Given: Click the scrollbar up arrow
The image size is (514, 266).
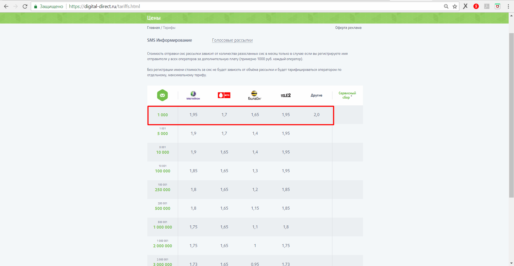Looking at the screenshot, I should pos(511,16).
